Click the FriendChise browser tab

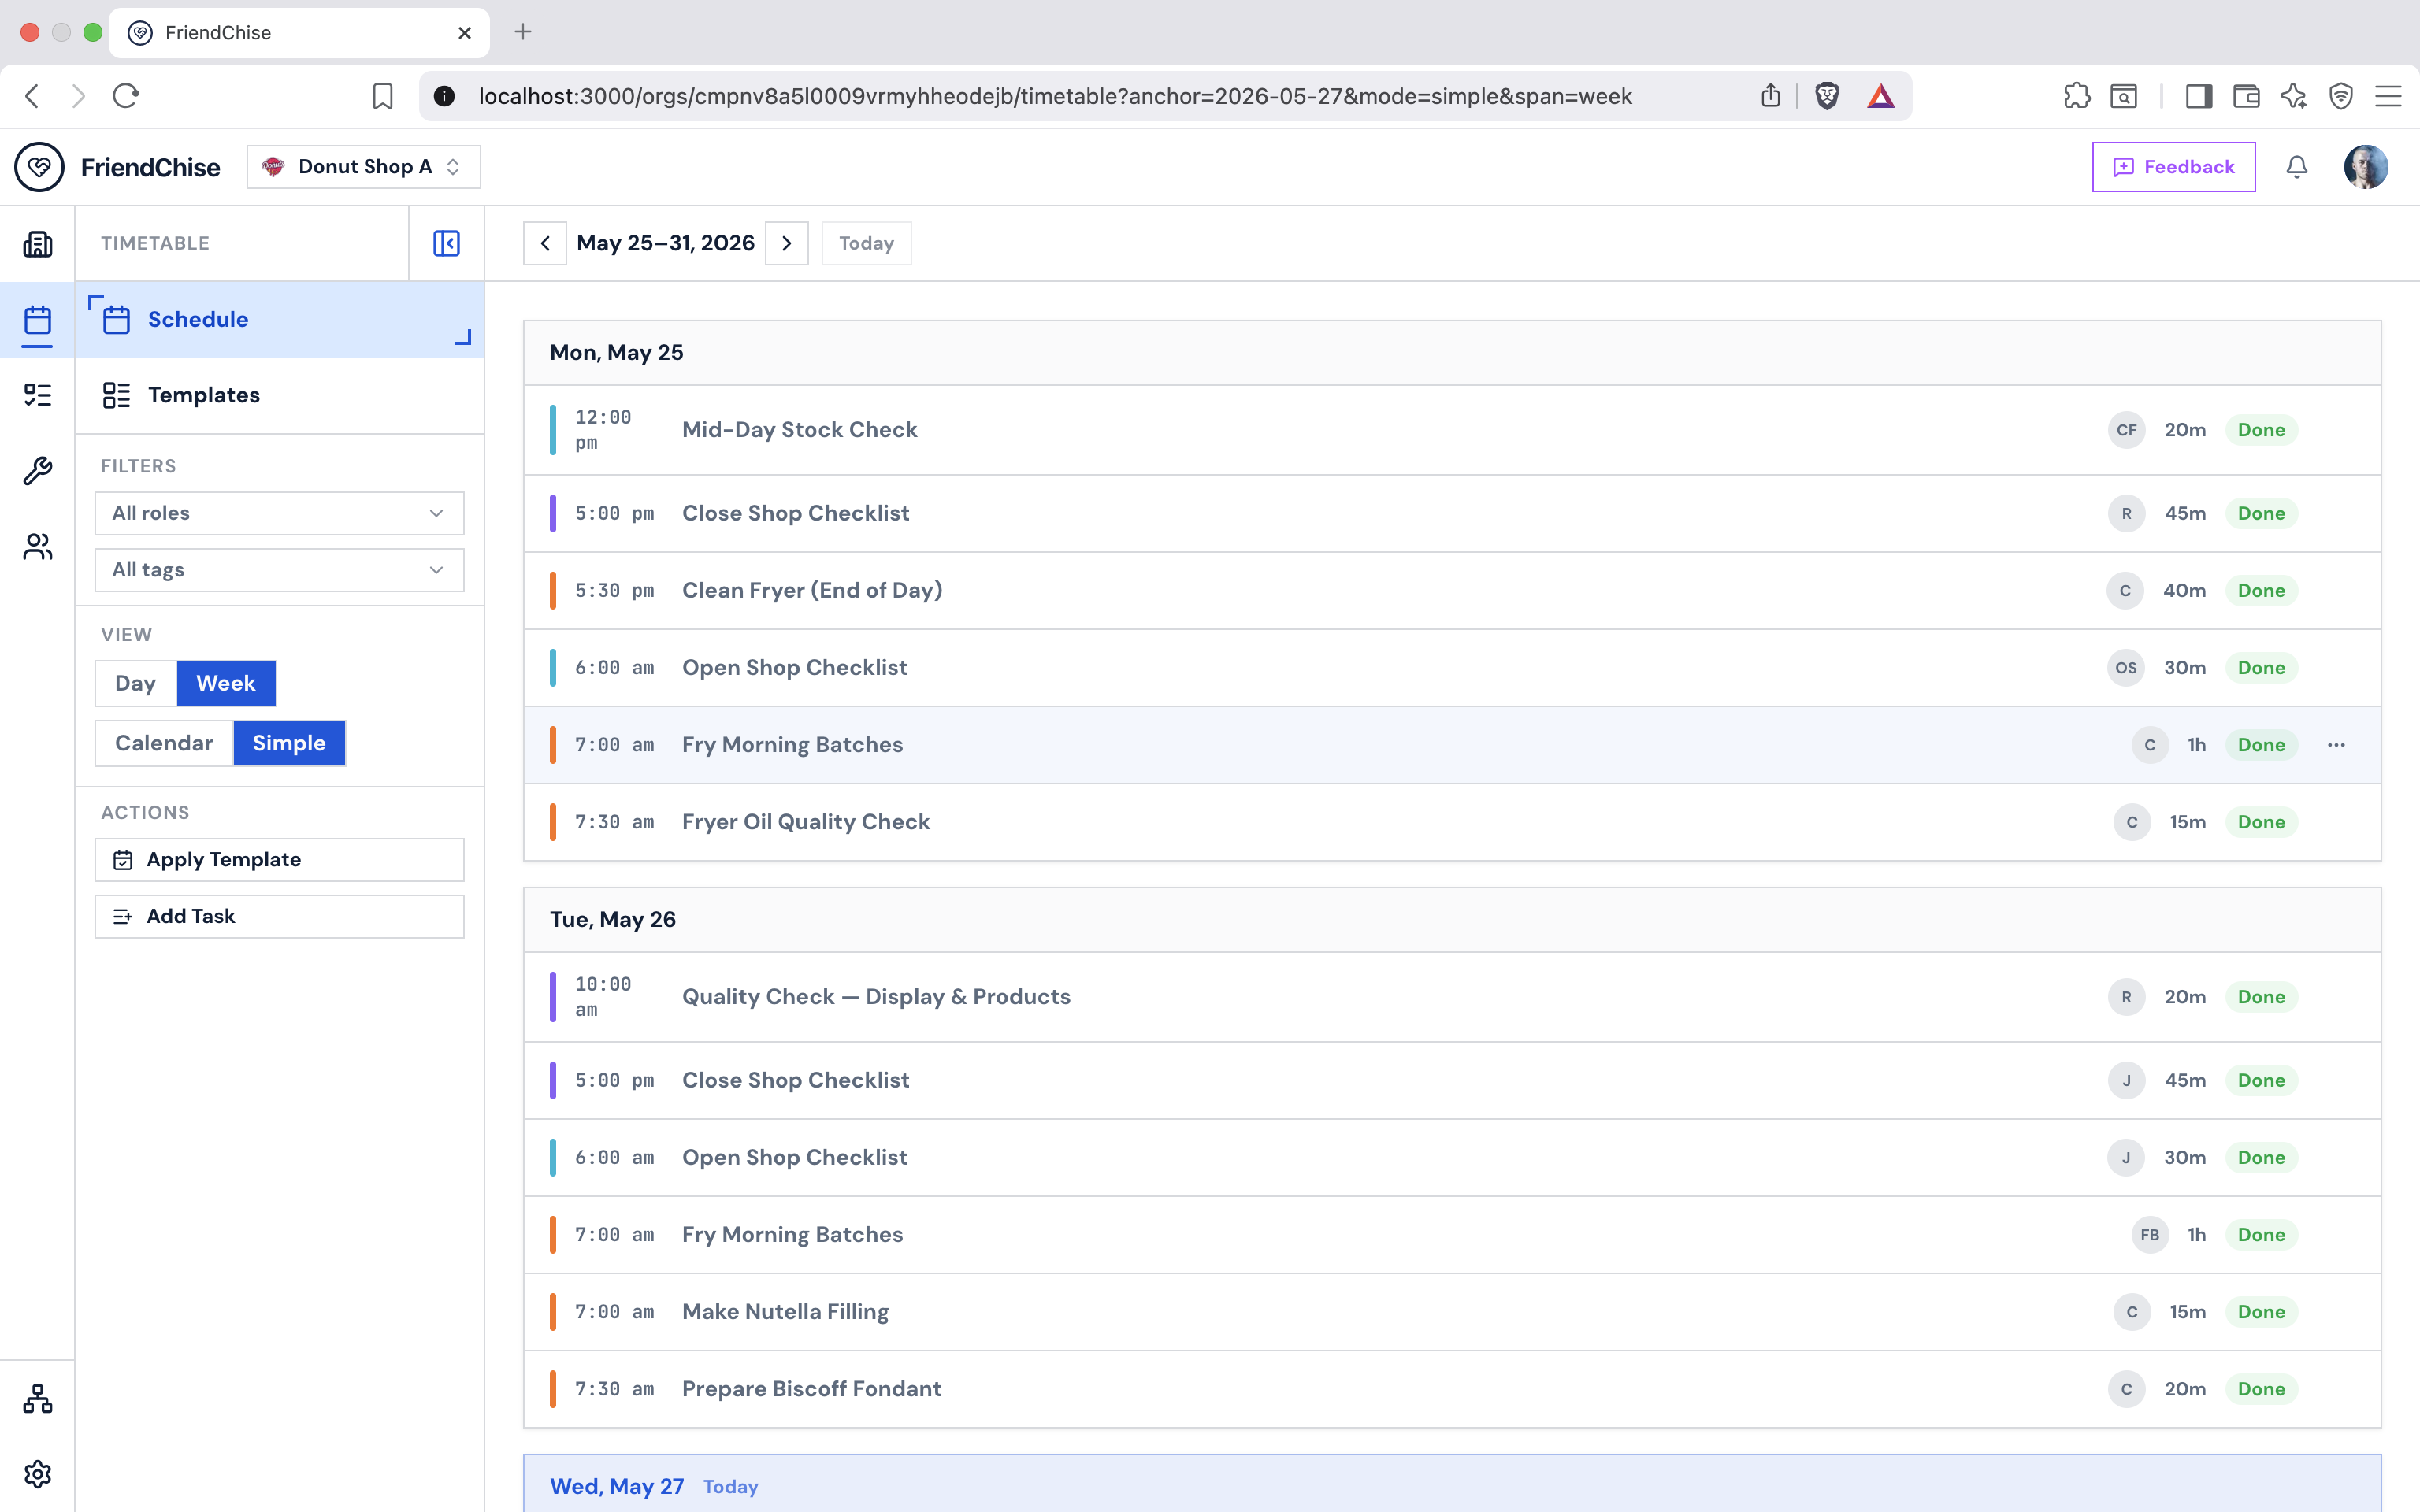coord(299,33)
